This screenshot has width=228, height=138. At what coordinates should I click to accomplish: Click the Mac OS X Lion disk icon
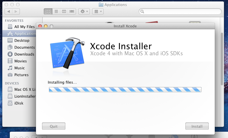pyautogui.click(x=10, y=89)
